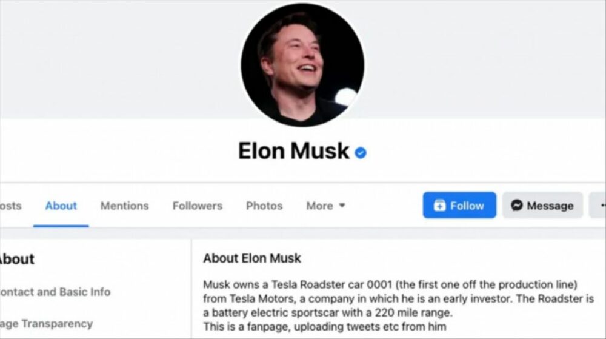Screen dimensions: 606x339
Task: Select the About tab
Action: [61, 206]
